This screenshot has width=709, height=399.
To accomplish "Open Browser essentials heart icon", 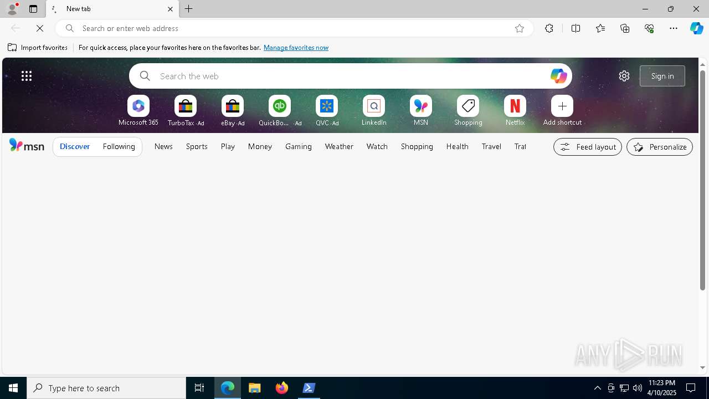I will (649, 28).
